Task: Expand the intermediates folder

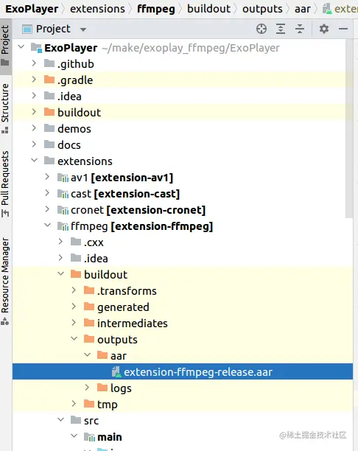Action: (74, 323)
